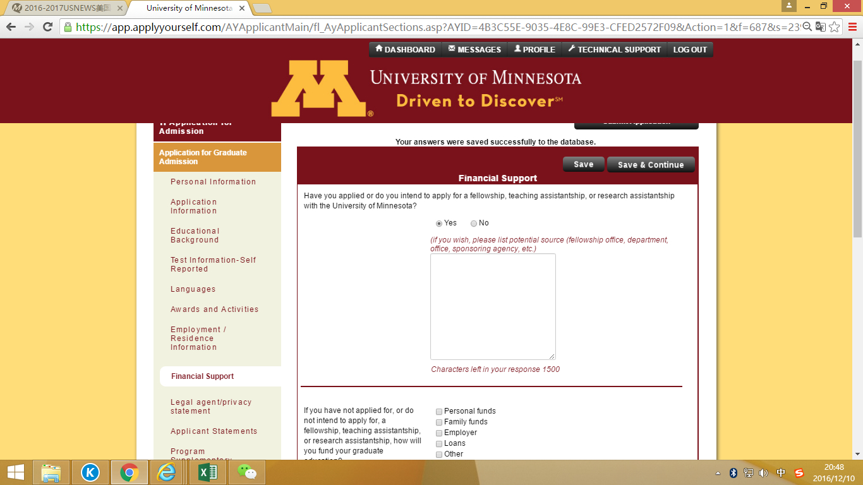Click Save & Continue
The height and width of the screenshot is (485, 863).
click(651, 165)
